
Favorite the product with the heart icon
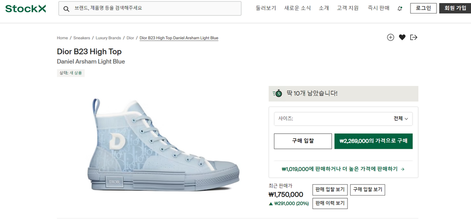(x=402, y=38)
